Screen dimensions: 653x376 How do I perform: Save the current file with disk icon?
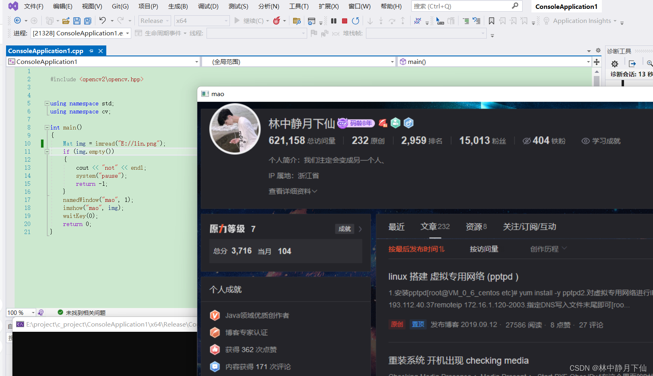77,21
